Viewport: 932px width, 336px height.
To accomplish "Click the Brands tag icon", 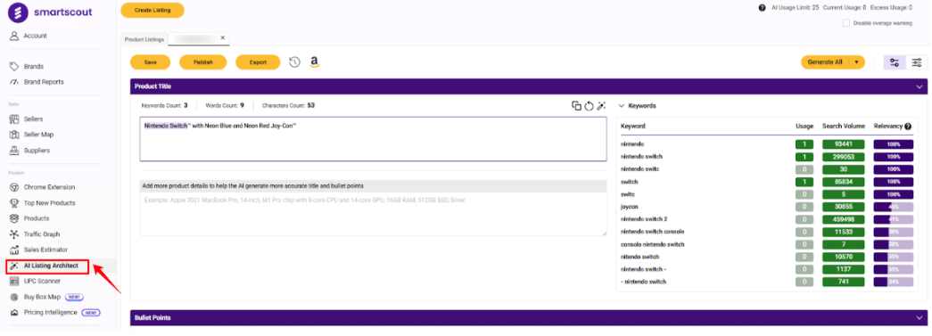I will [x=15, y=67].
